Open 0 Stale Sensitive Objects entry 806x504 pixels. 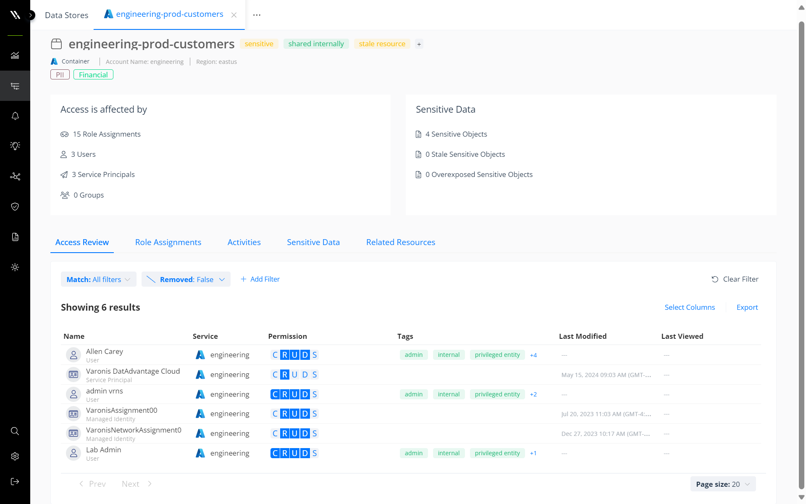[460, 154]
